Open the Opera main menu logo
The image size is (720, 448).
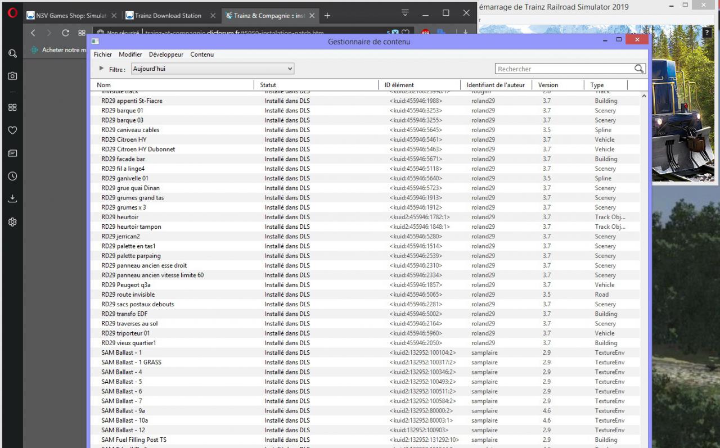(x=12, y=13)
